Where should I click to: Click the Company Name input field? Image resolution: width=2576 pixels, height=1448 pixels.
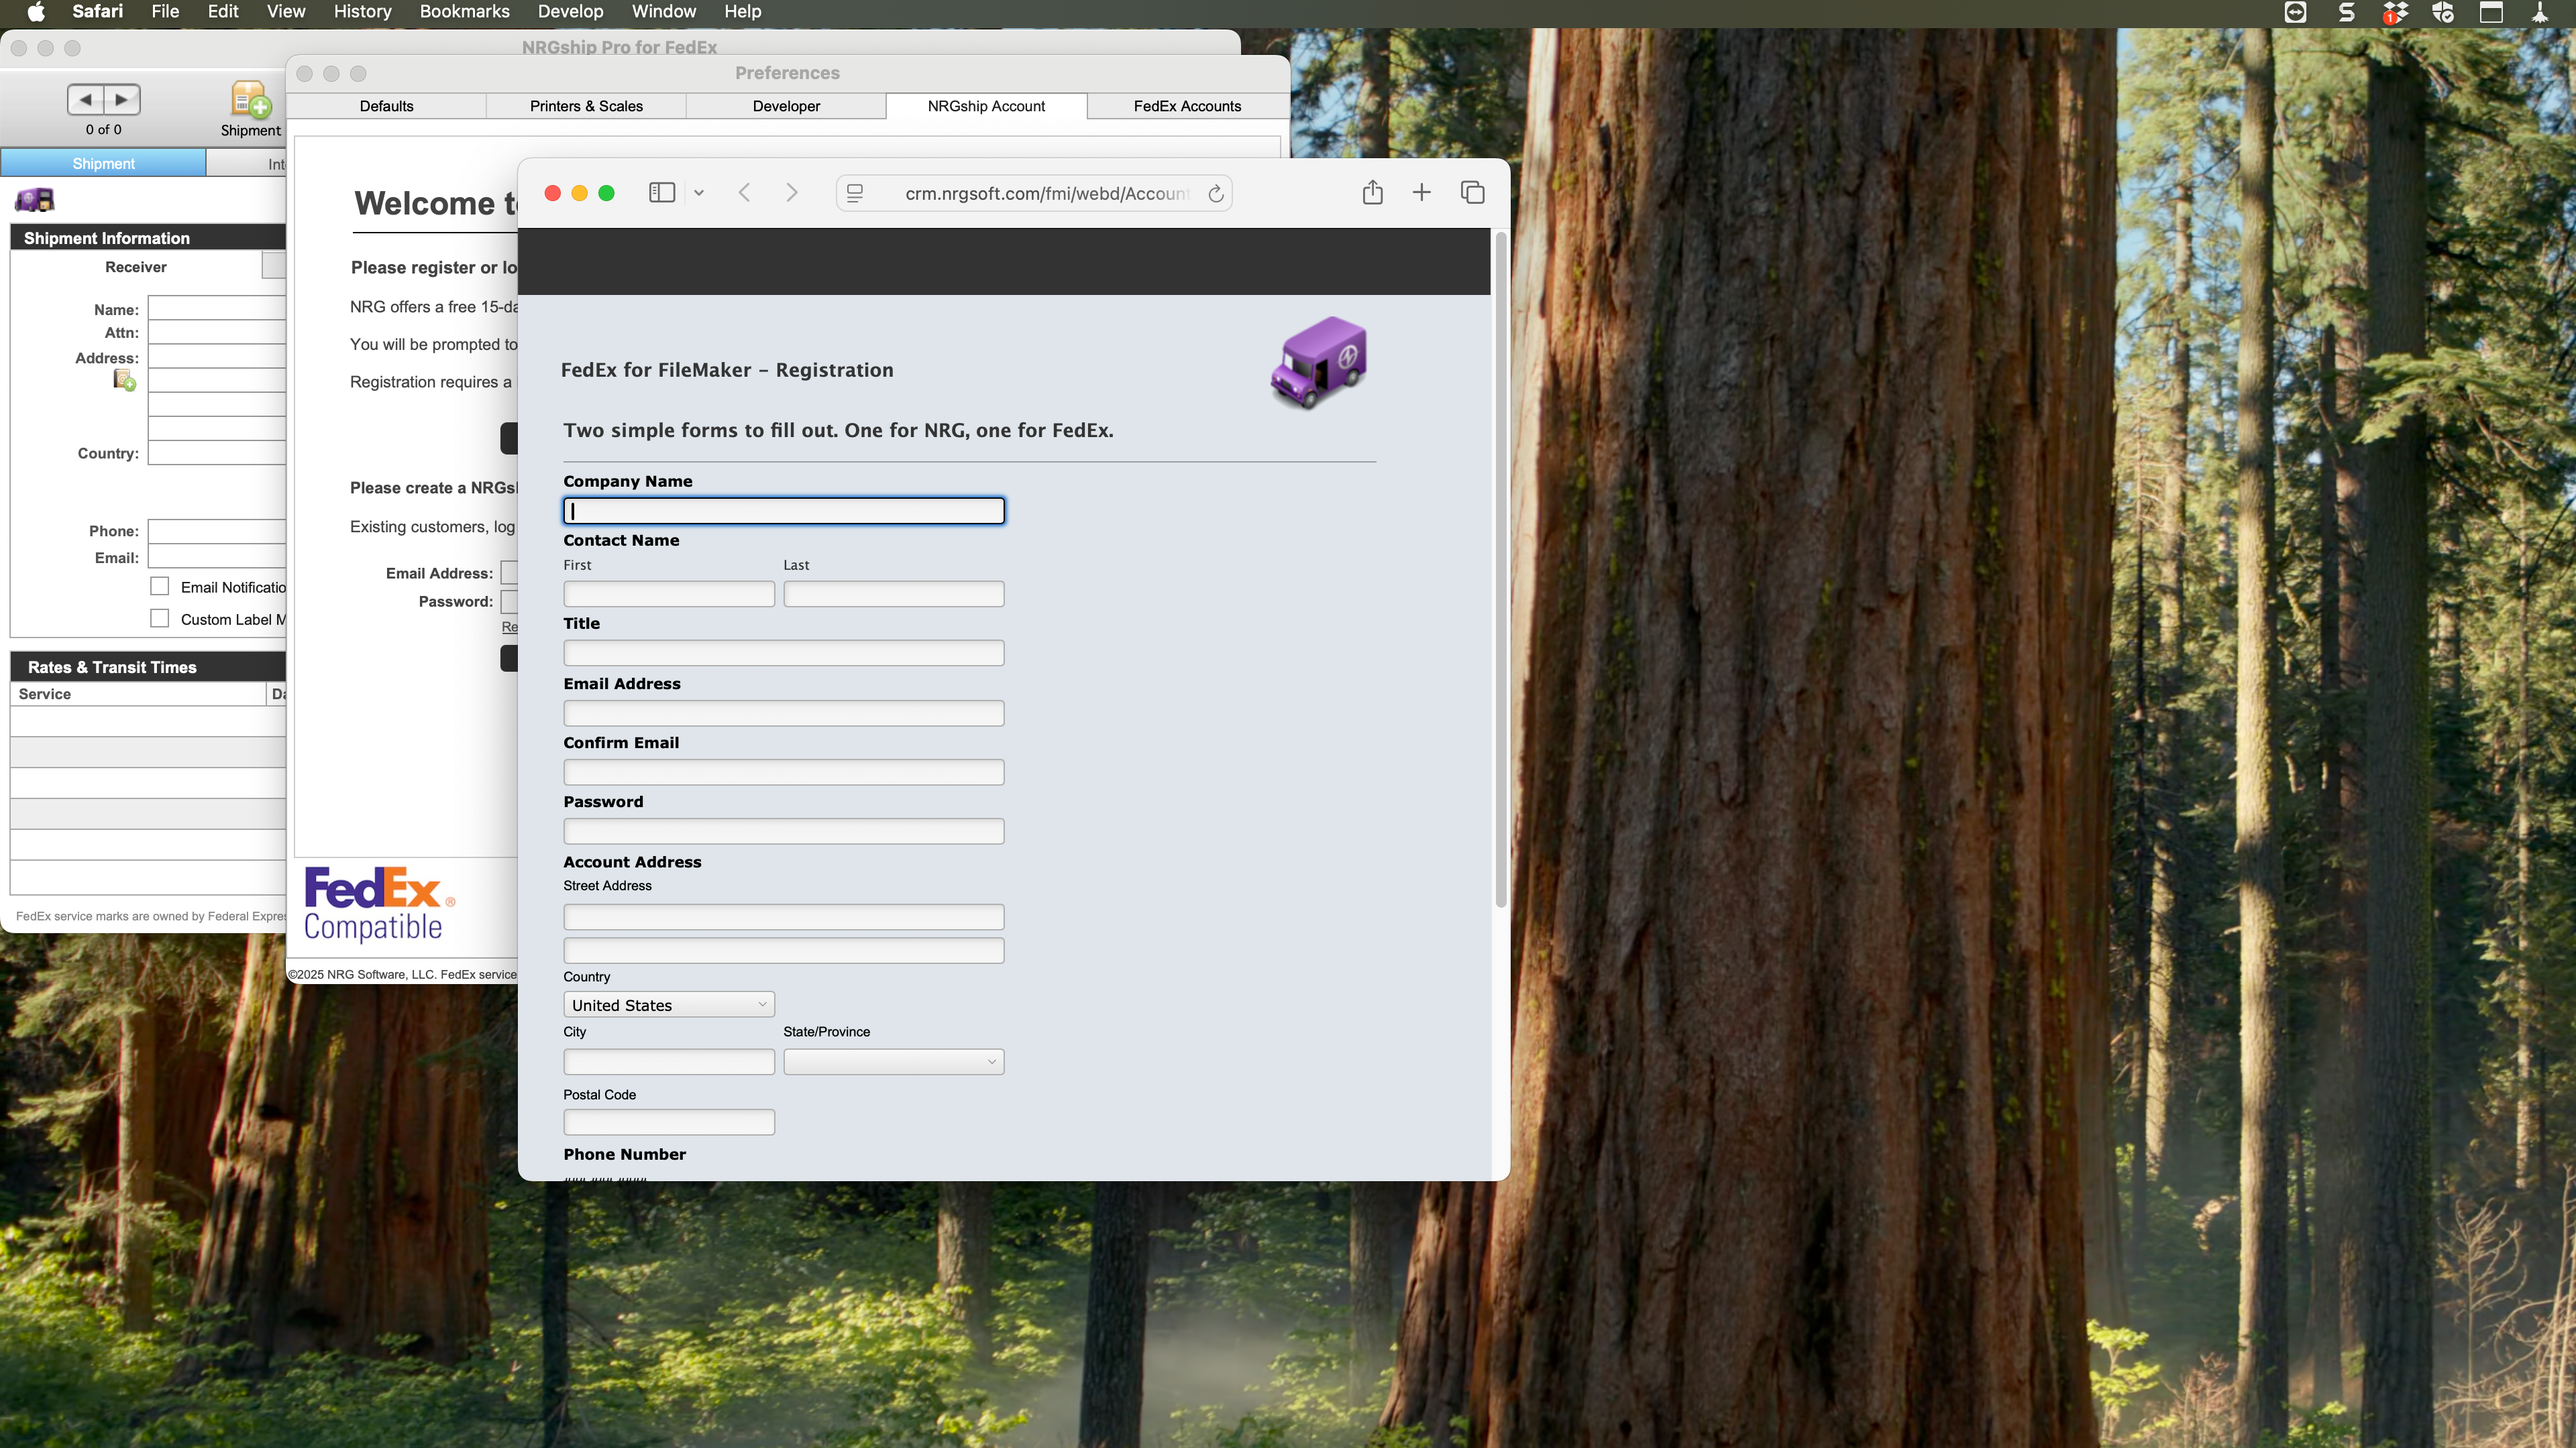[784, 511]
